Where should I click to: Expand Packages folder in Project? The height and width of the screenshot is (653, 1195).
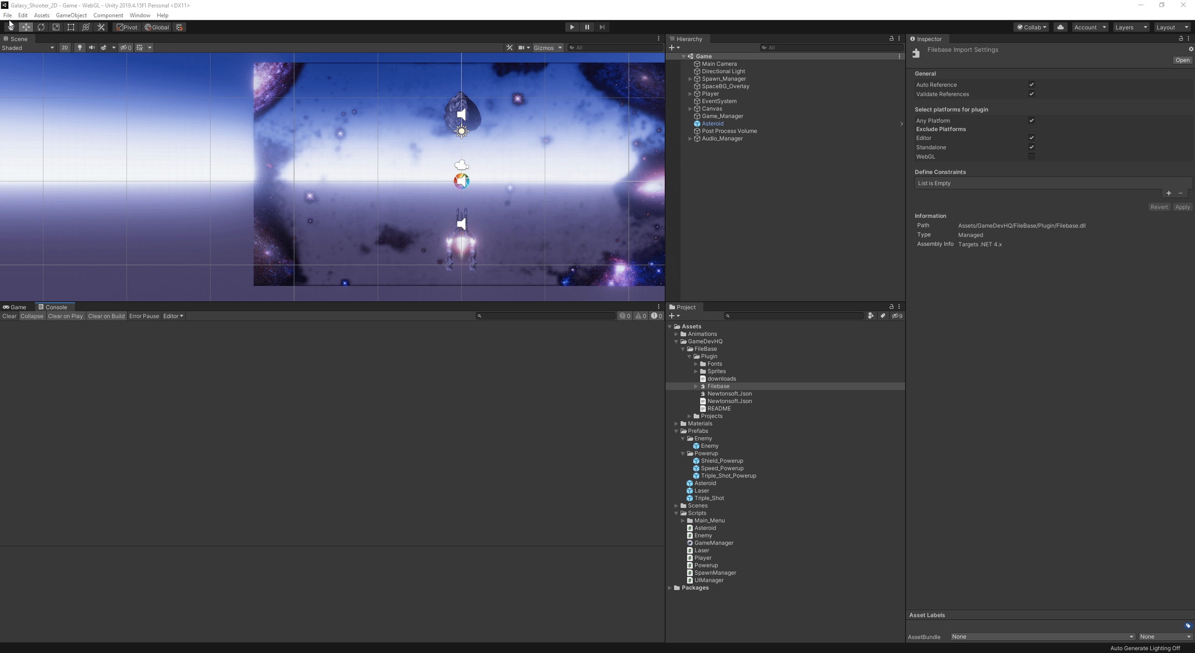670,588
